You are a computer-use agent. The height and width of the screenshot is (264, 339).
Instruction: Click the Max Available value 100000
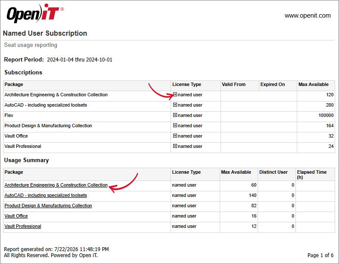click(x=326, y=115)
